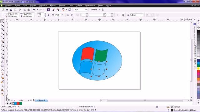Pick the yellow swatch in the color palette
This screenshot has width=200, height=112.
point(198,68)
